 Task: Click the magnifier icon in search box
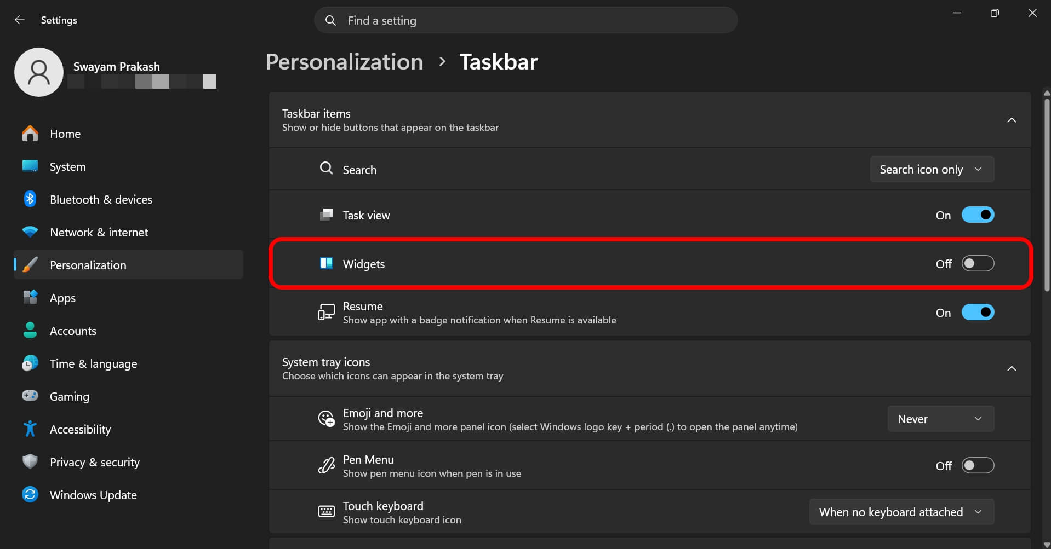330,21
